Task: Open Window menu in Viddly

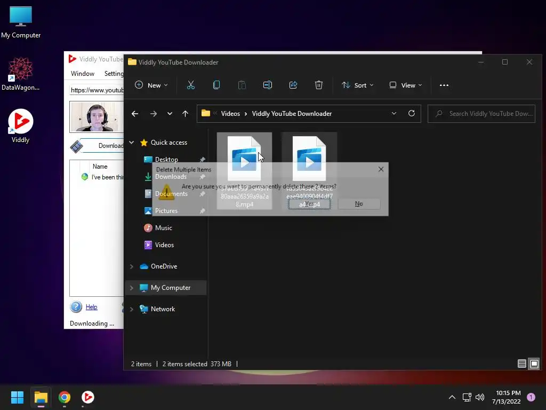Action: pos(83,74)
